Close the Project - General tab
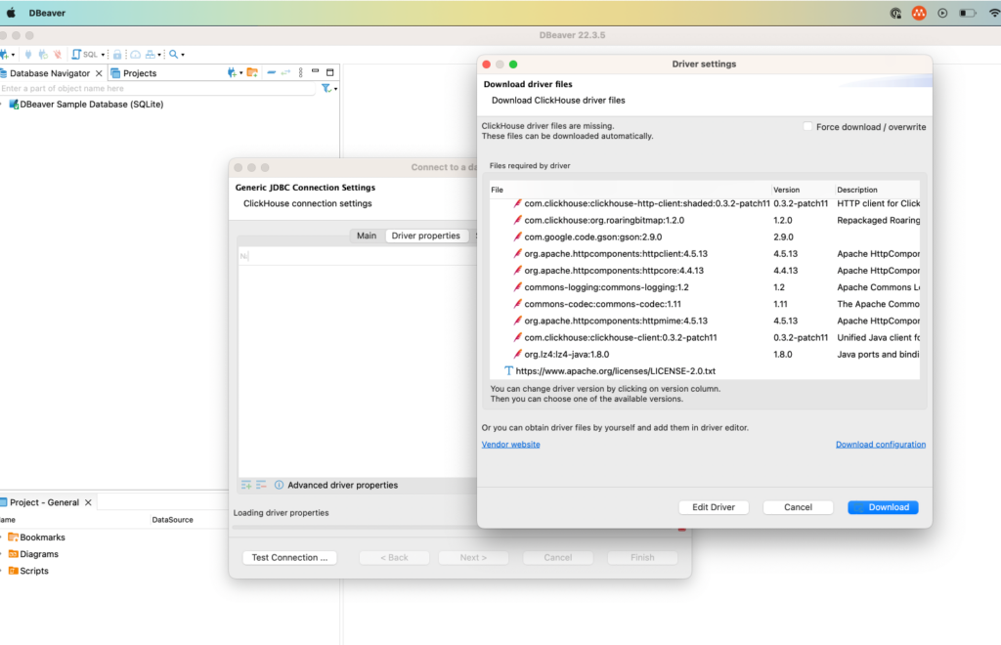 pos(88,502)
